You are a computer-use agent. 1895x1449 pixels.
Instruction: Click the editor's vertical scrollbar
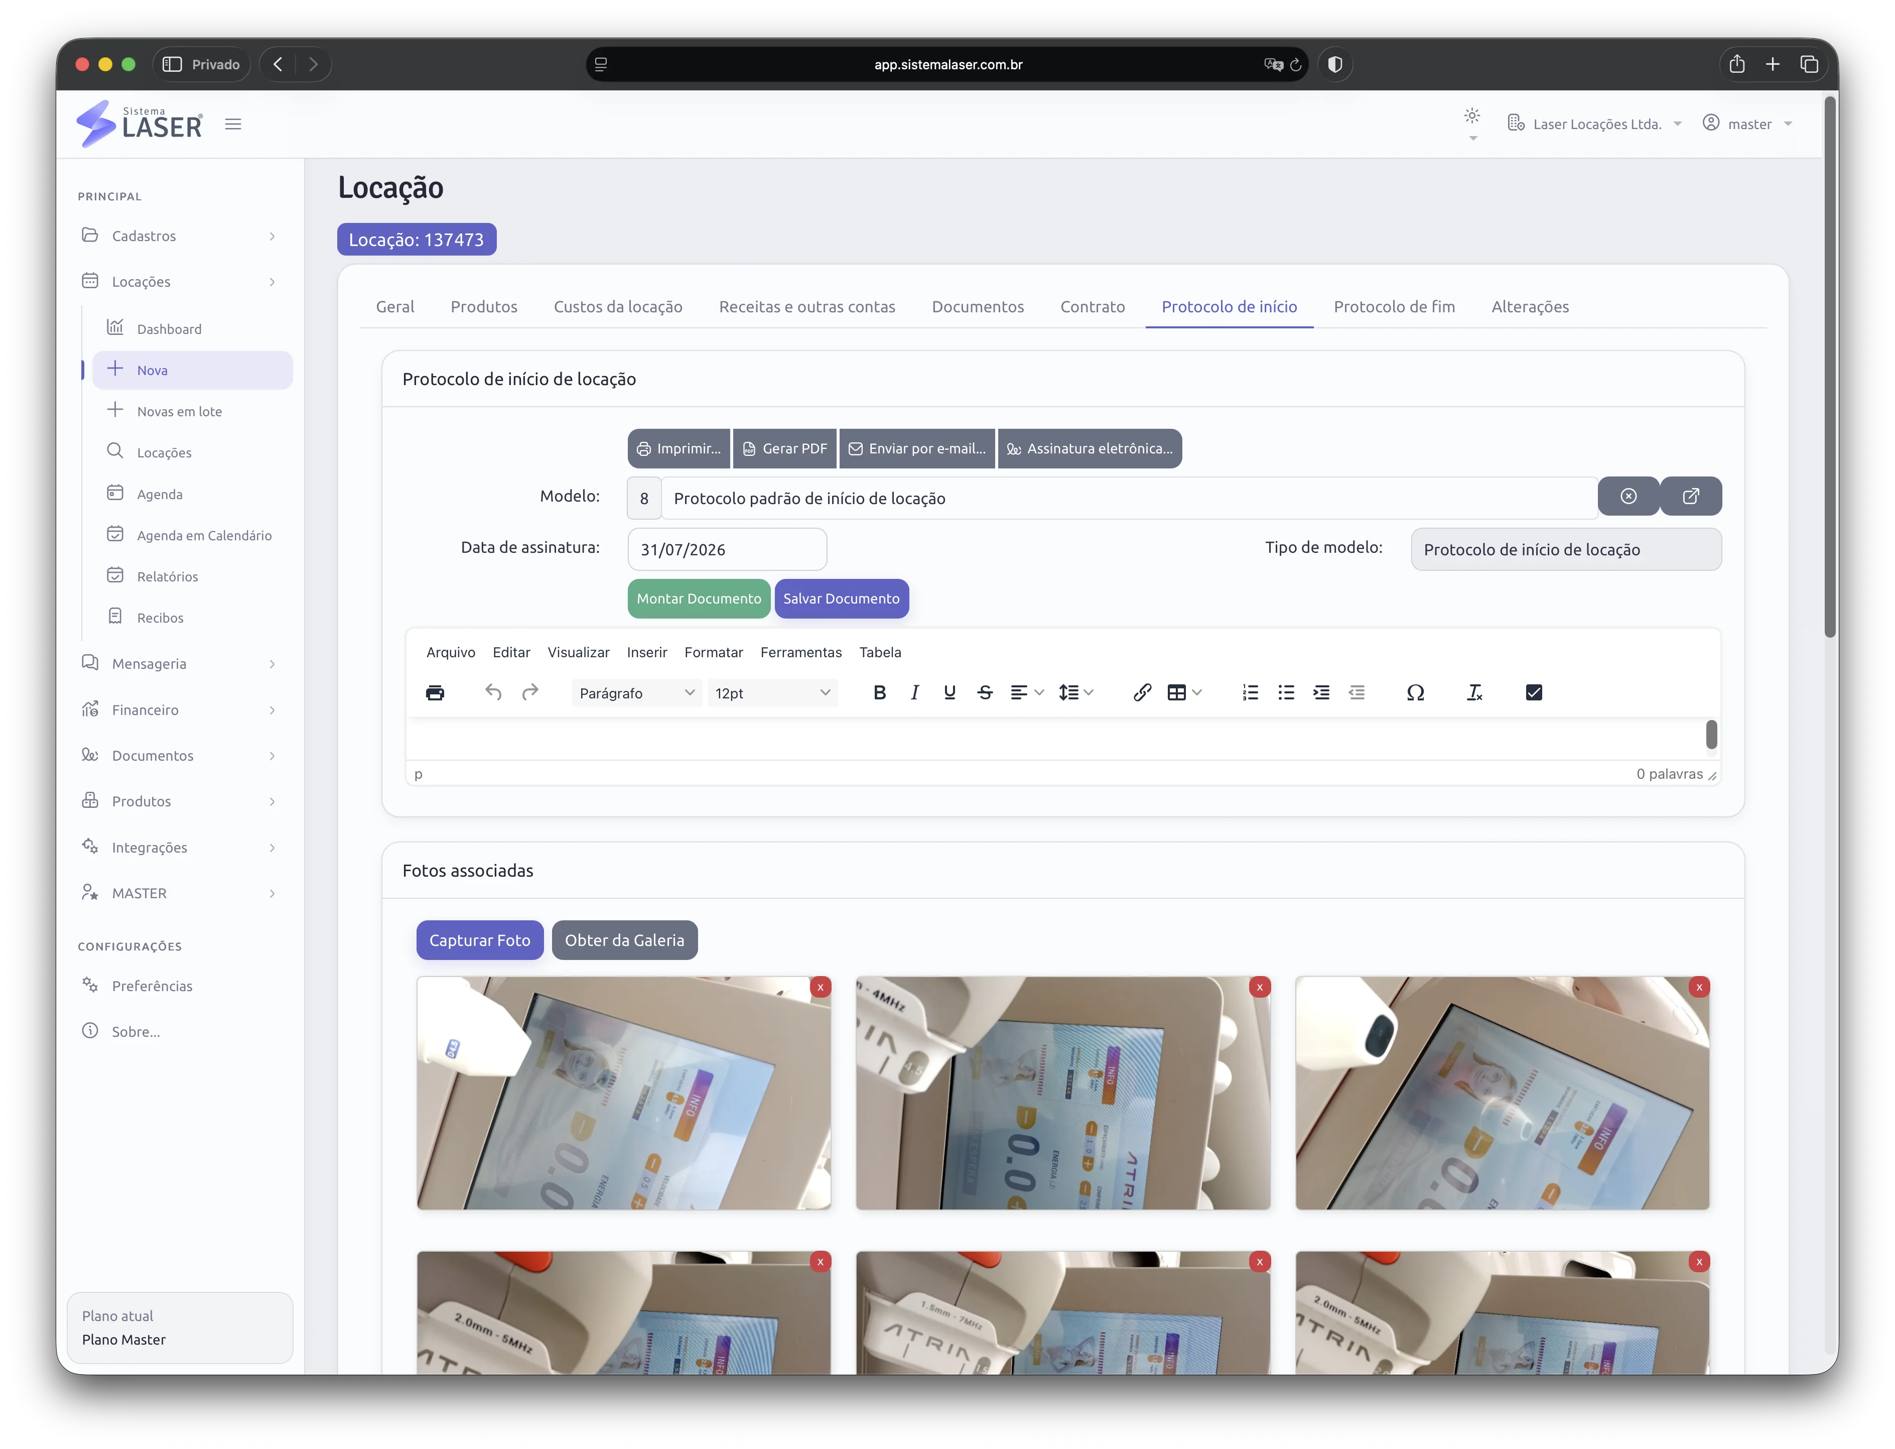1711,735
